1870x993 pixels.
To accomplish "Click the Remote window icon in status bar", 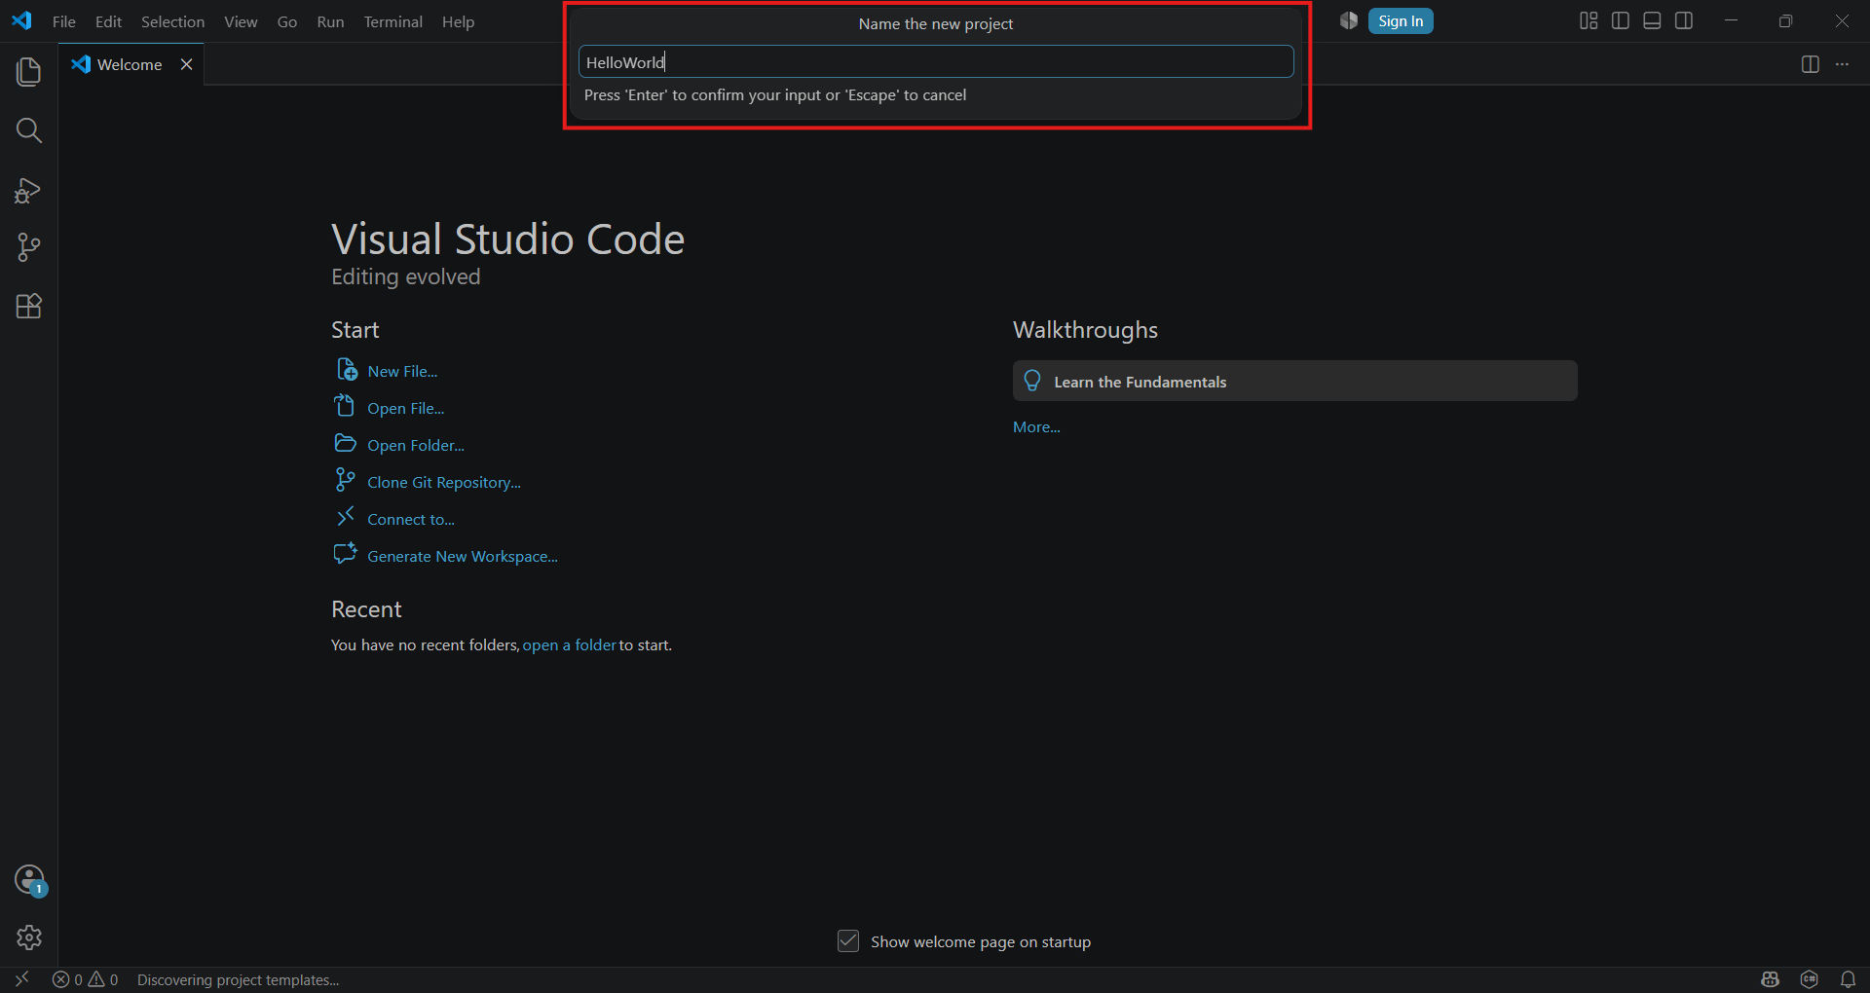I will click(21, 979).
